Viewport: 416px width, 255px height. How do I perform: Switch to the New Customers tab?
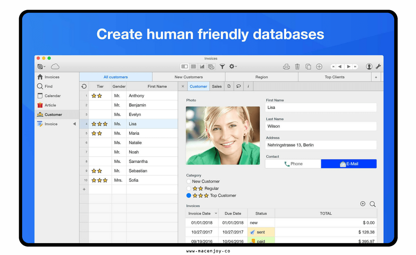[189, 77]
